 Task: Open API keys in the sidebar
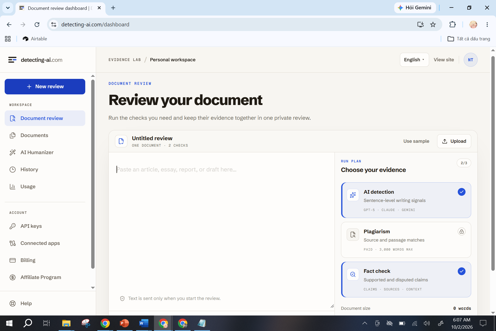tap(45, 226)
